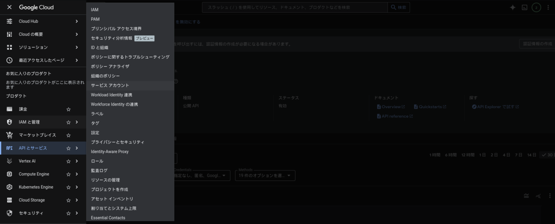Pin 課金 with its star
This screenshot has height=224, width=555.
click(68, 109)
